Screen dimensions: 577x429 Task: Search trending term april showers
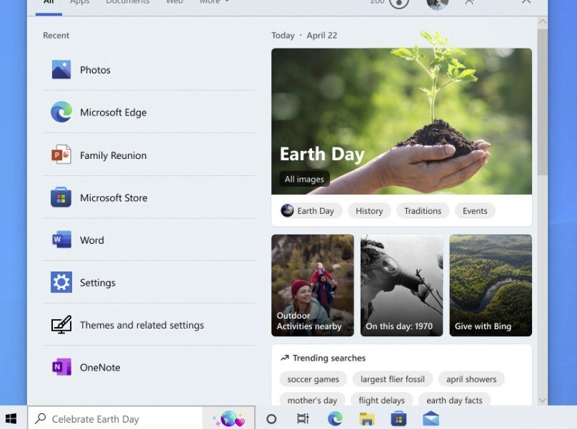[471, 379]
